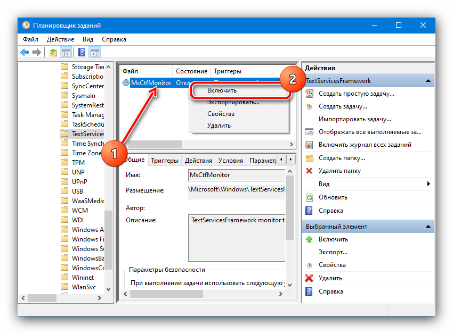Viewport: 453px width, 334px height.
Task: Click the green arrow Включить icon
Action: tap(309, 239)
